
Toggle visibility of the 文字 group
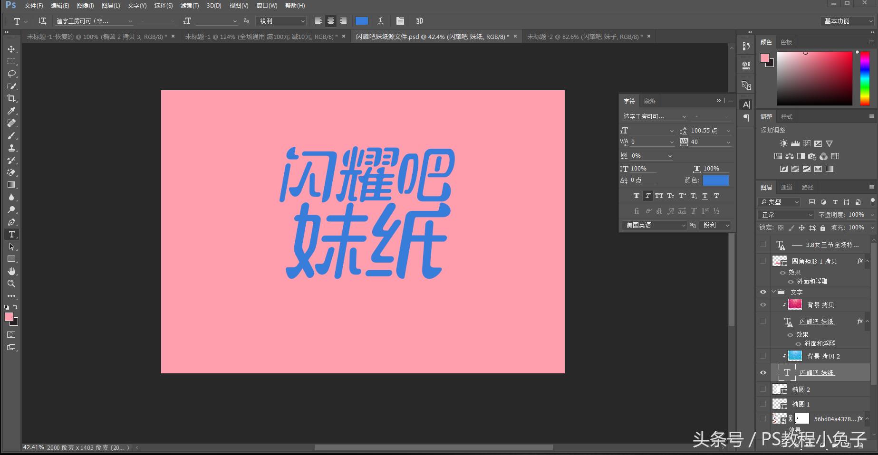(763, 292)
